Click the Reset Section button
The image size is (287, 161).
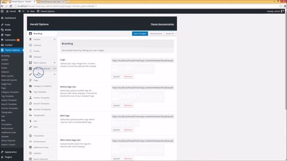(156, 34)
